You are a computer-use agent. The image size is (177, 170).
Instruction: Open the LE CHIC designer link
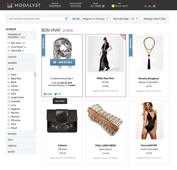[105, 82]
